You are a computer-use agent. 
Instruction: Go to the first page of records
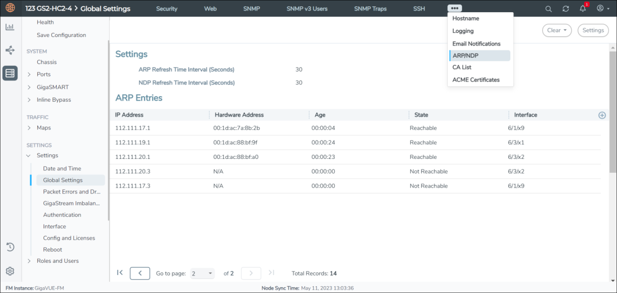[x=120, y=273]
